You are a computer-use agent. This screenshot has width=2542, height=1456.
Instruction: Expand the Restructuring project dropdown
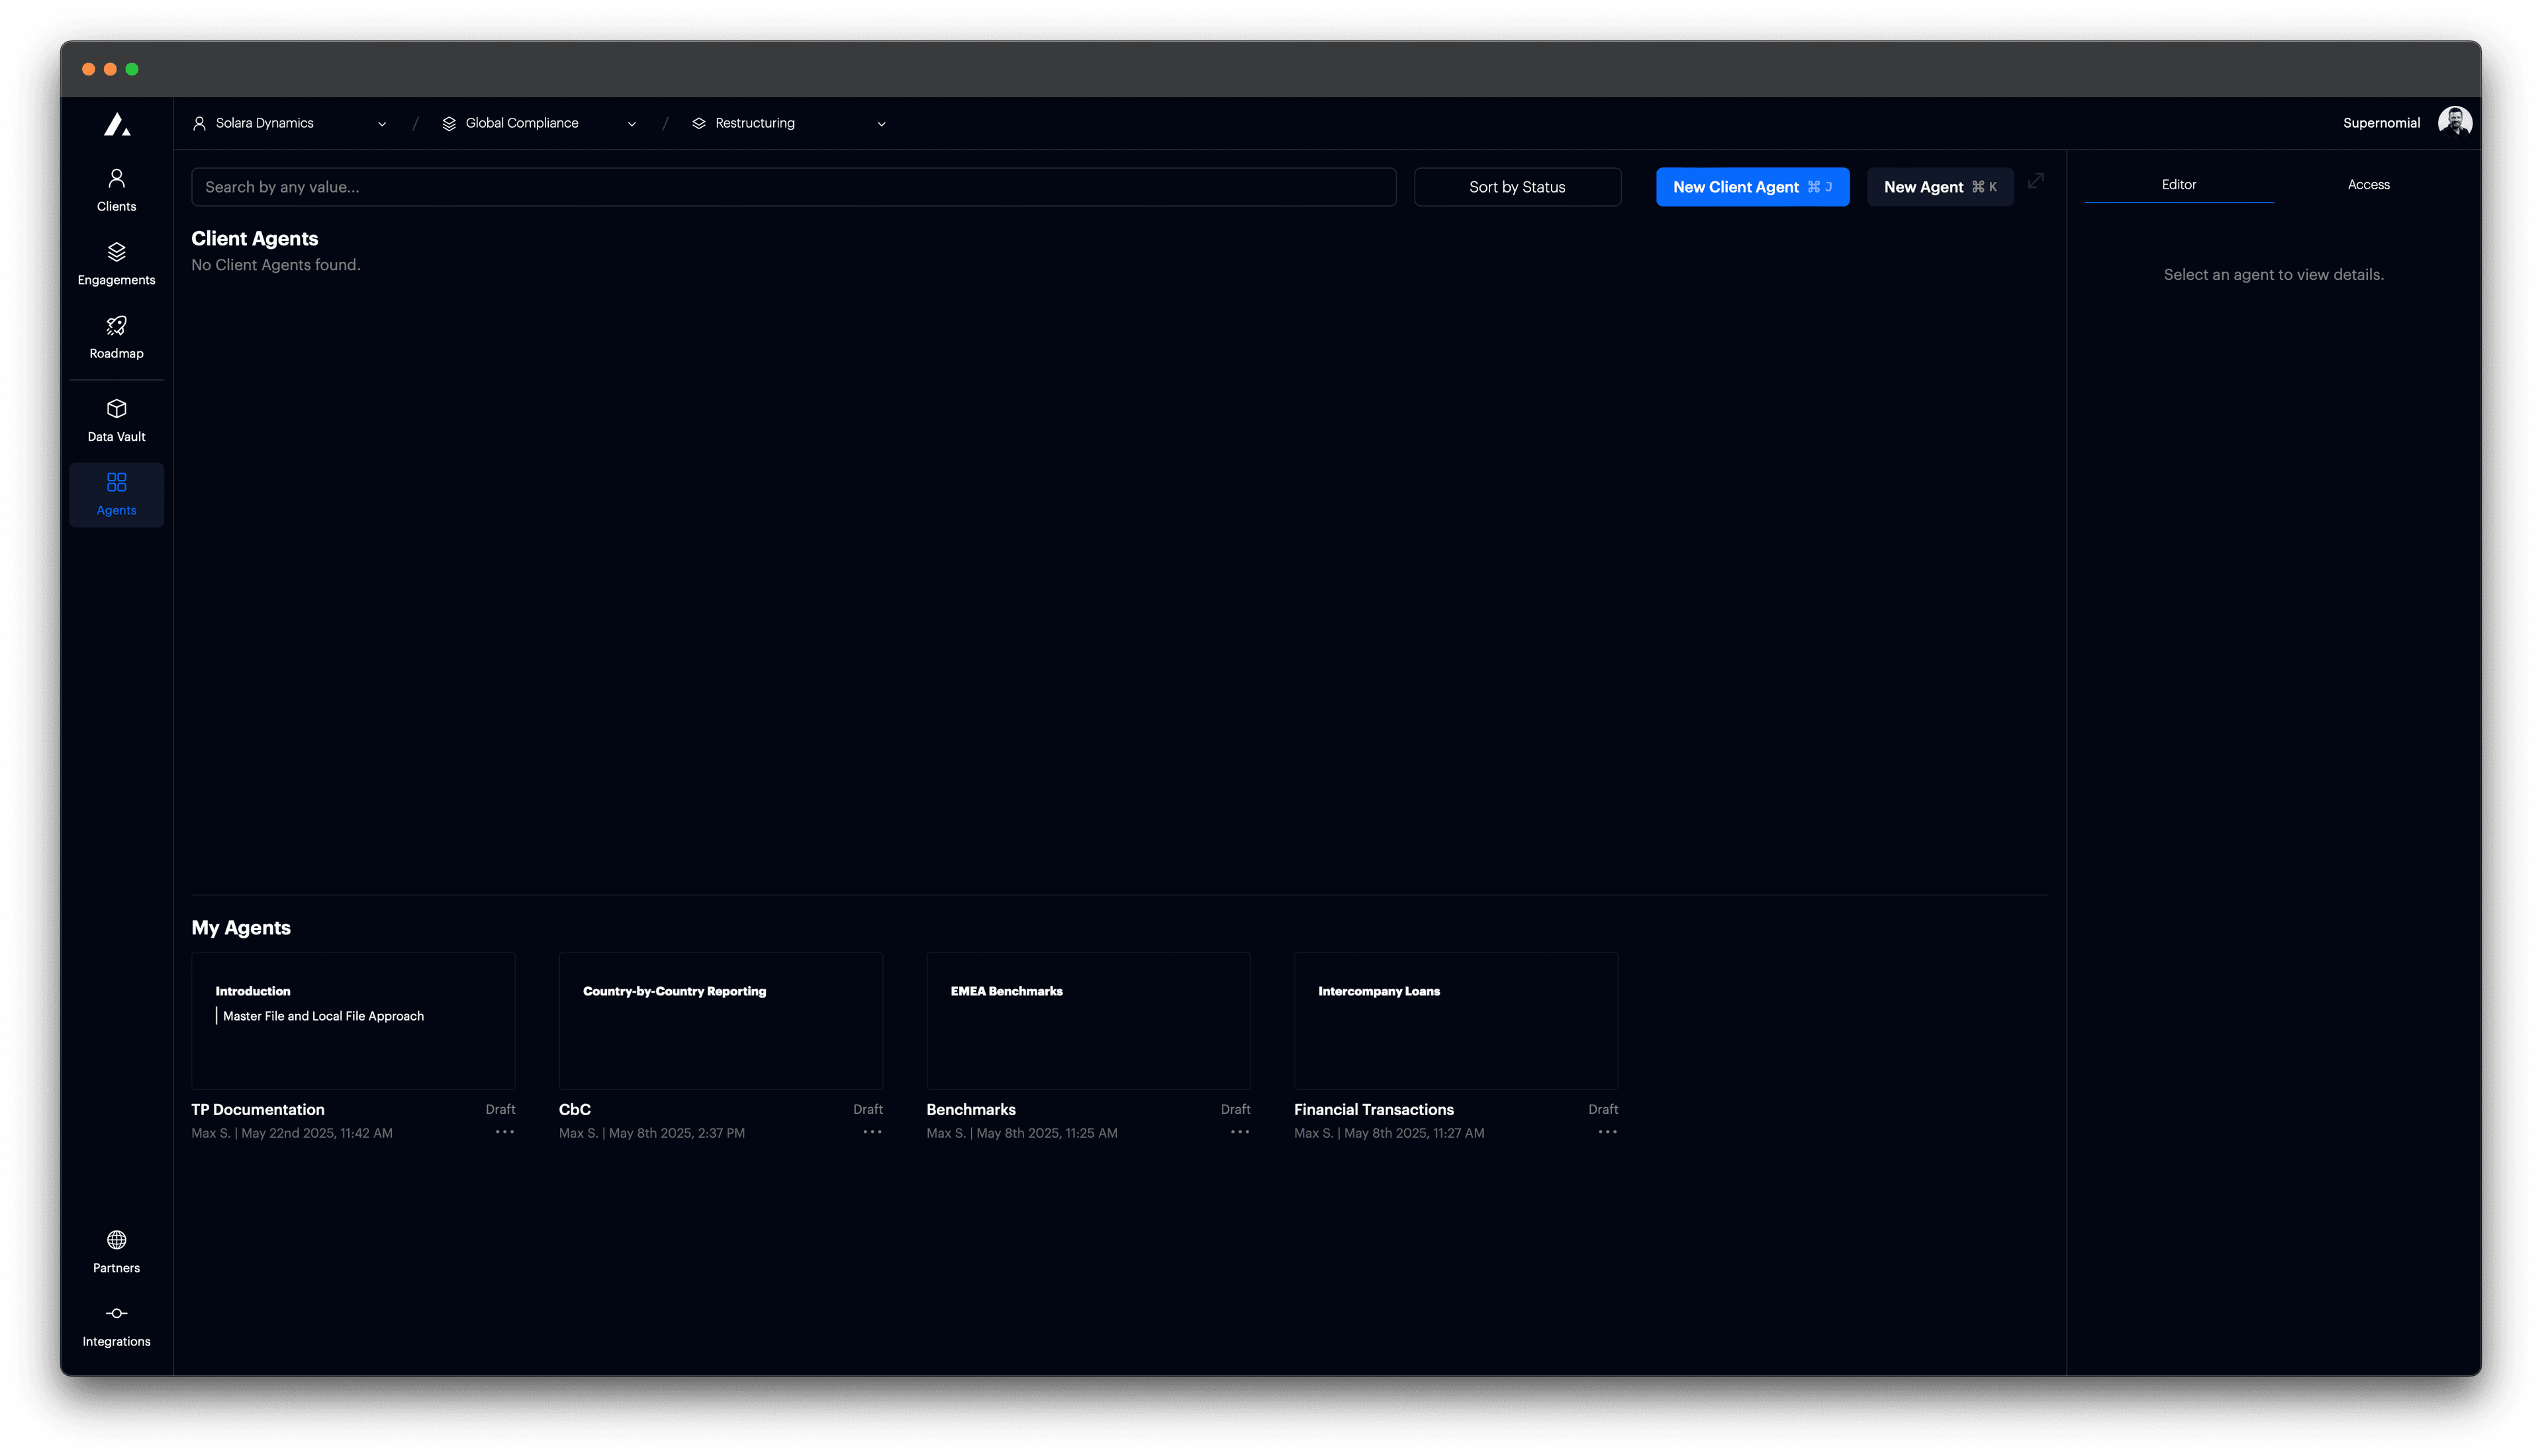(881, 123)
